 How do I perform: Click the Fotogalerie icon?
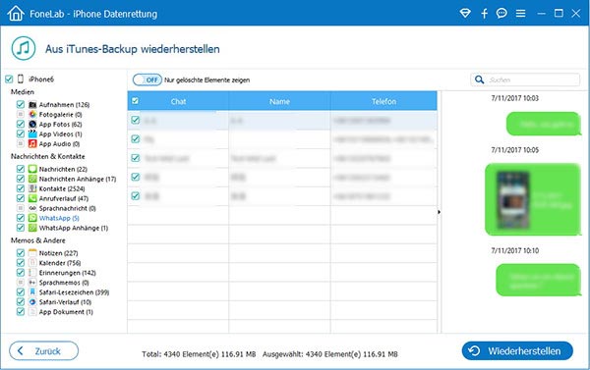coord(32,114)
